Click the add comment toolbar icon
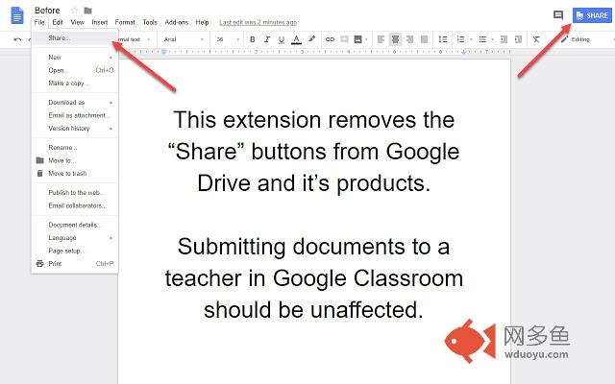 tap(344, 39)
